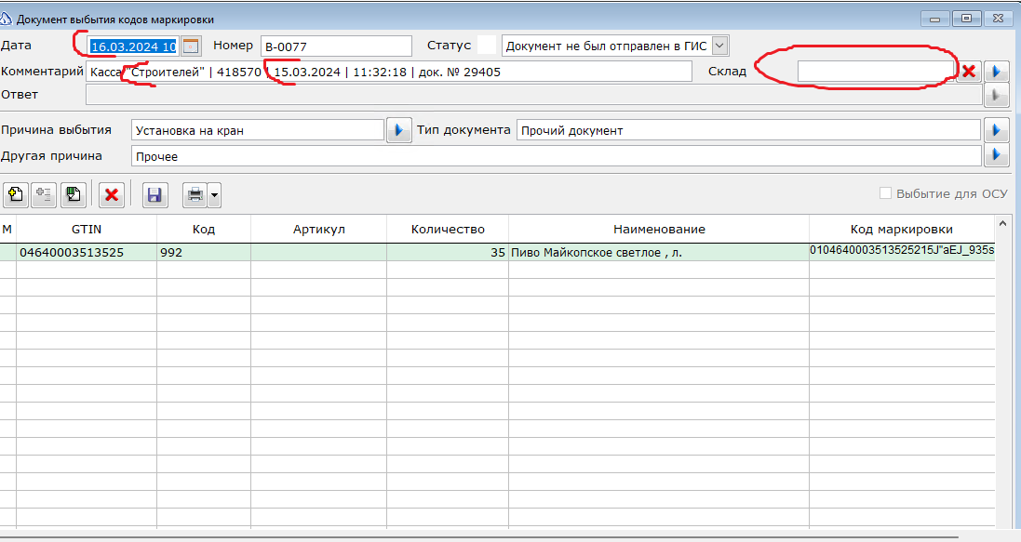The height and width of the screenshot is (542, 1021).
Task: Click the add new document toolbar icon
Action: coord(16,194)
